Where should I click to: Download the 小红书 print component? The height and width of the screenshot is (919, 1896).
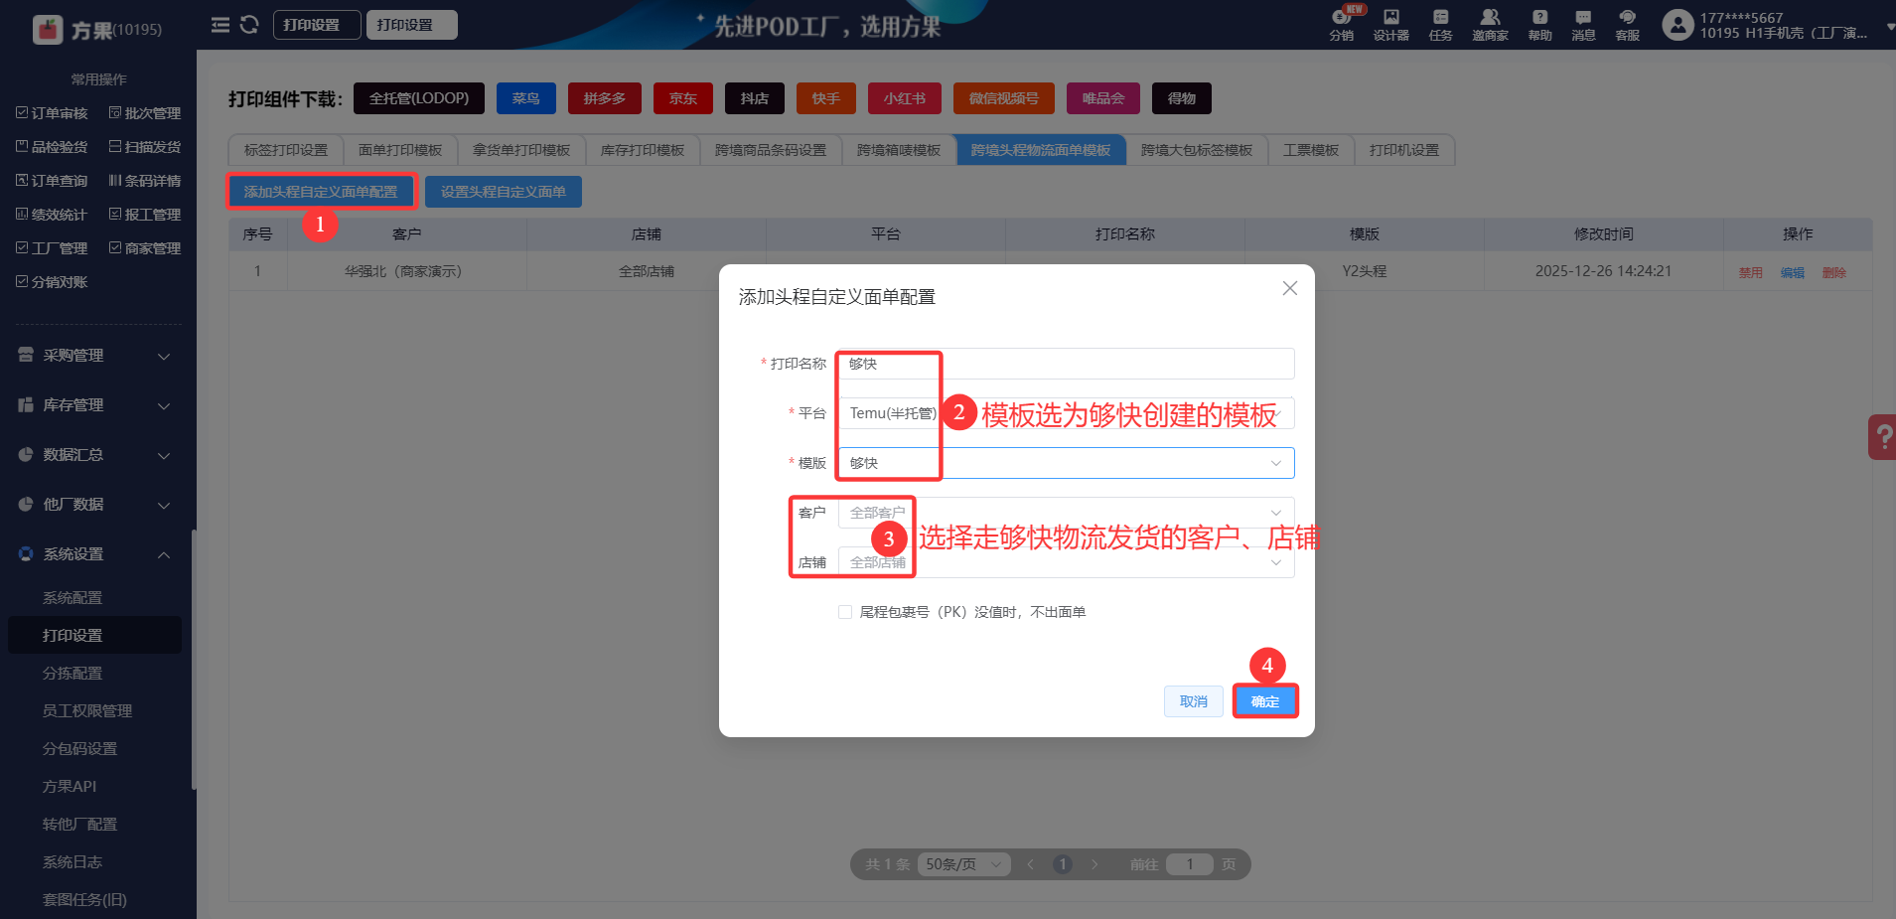[x=905, y=98]
